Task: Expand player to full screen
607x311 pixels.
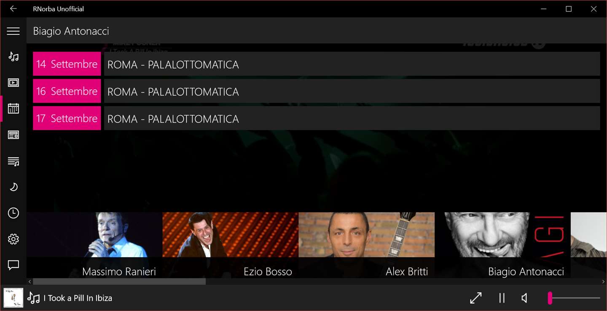Action: (x=476, y=298)
